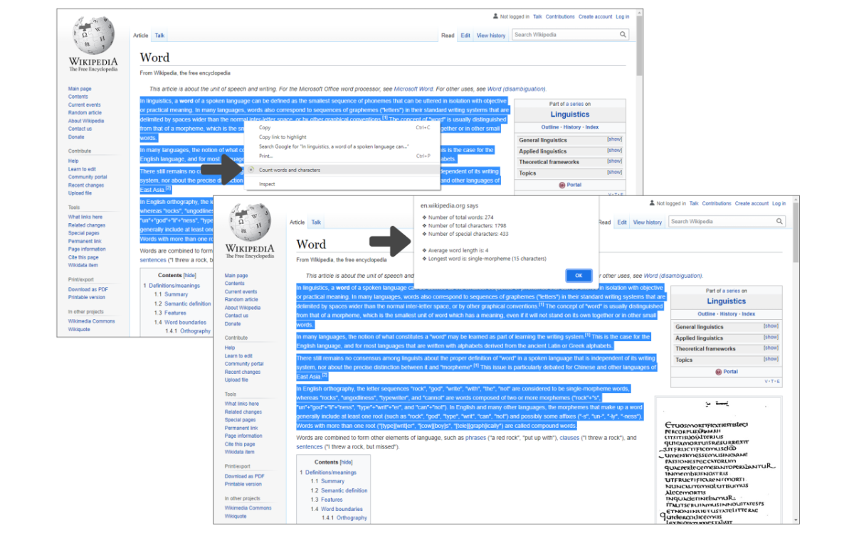Expand Topics in the foreground Linguistics sidebar

coord(770,360)
